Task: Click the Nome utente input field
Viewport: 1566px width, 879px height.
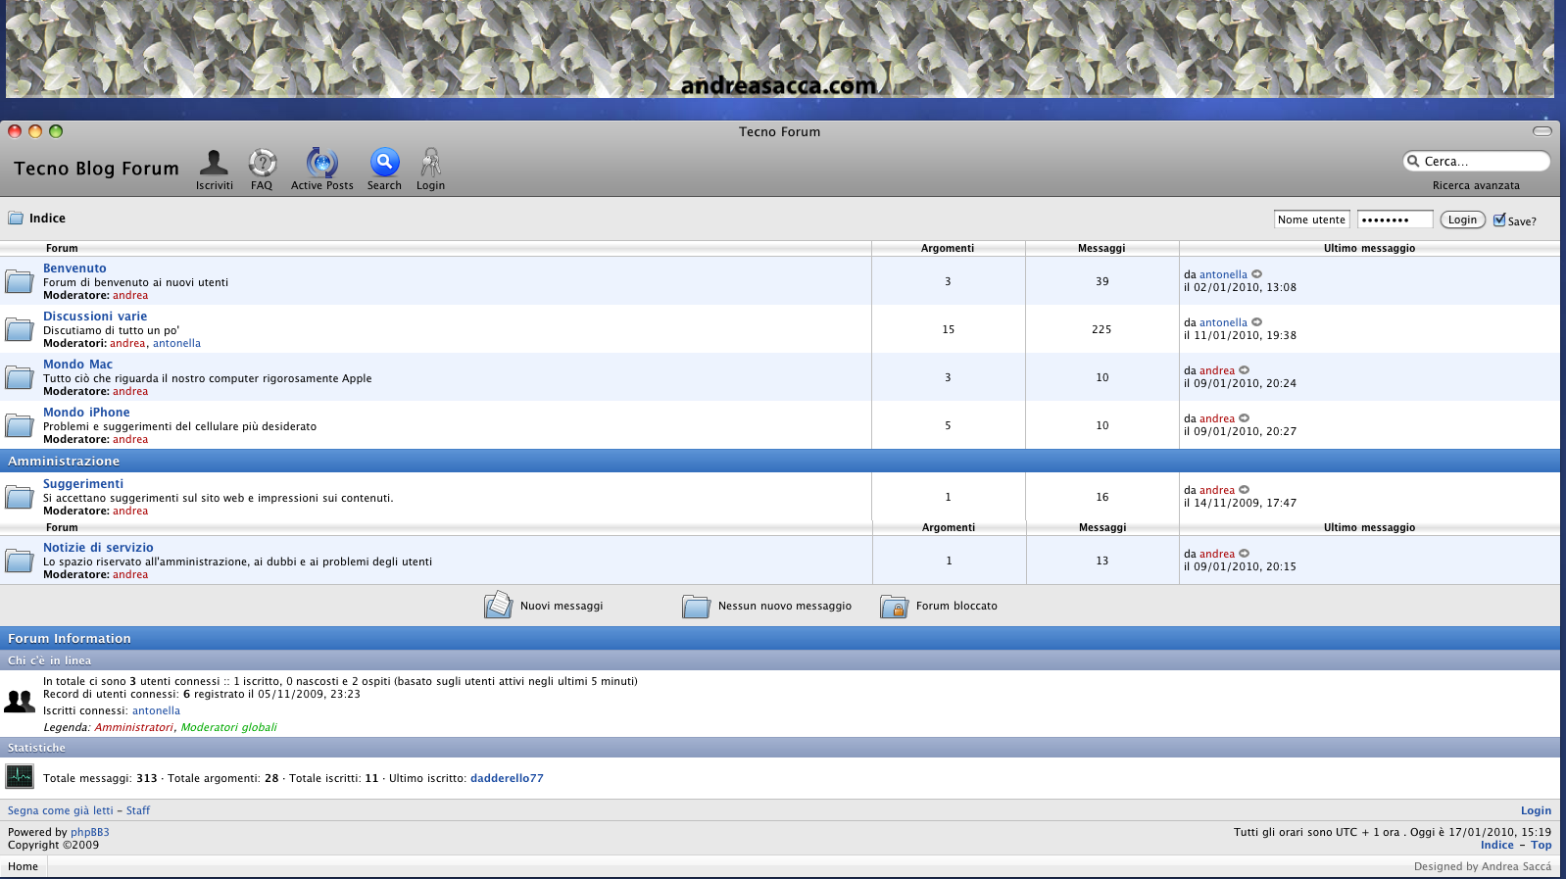Action: coord(1311,220)
